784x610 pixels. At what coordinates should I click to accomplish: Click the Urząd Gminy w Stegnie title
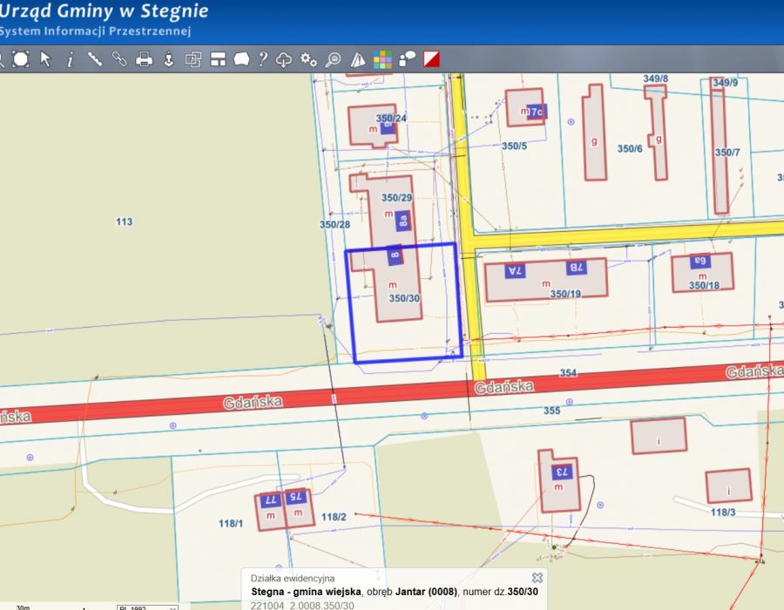pyautogui.click(x=104, y=11)
